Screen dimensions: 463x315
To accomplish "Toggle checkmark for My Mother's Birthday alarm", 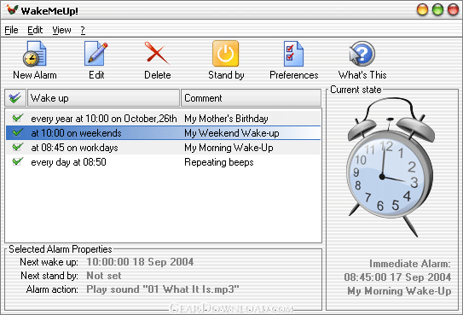I will [17, 118].
